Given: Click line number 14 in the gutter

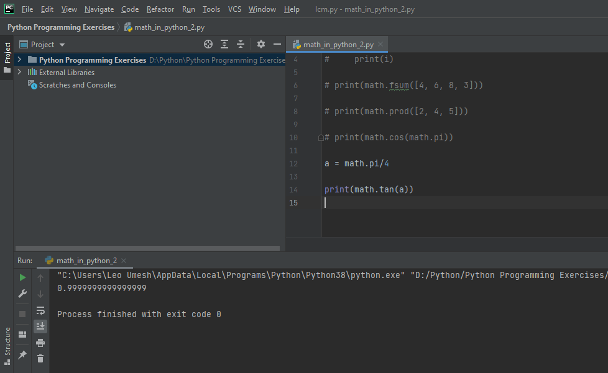Looking at the screenshot, I should [293, 189].
